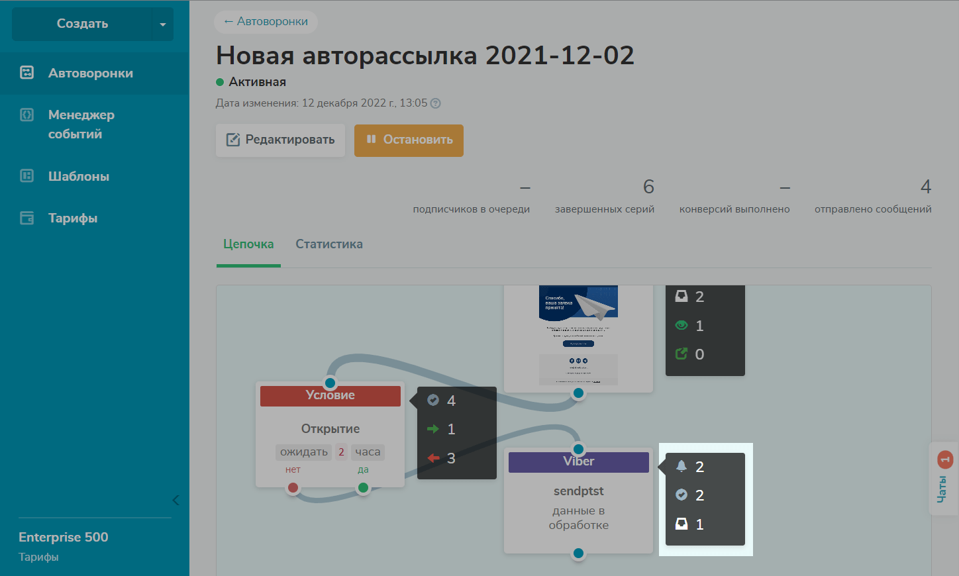Open the Тарифы link under Enterprise 500
The image size is (959, 576).
point(38,557)
